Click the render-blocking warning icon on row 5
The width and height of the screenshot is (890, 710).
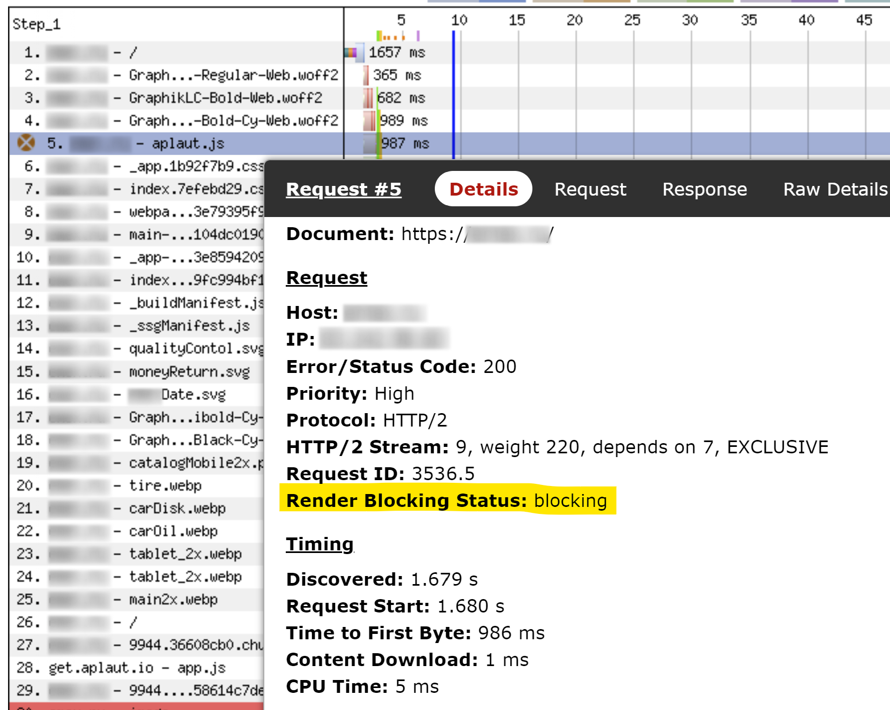point(26,143)
